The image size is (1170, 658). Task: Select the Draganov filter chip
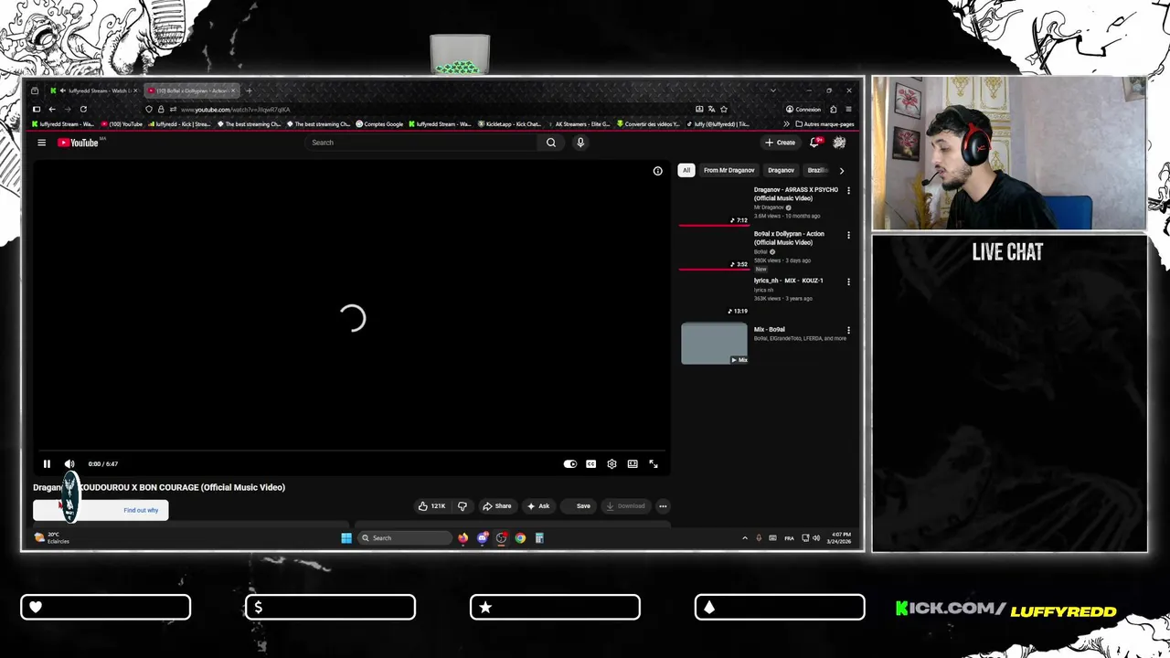(x=781, y=170)
